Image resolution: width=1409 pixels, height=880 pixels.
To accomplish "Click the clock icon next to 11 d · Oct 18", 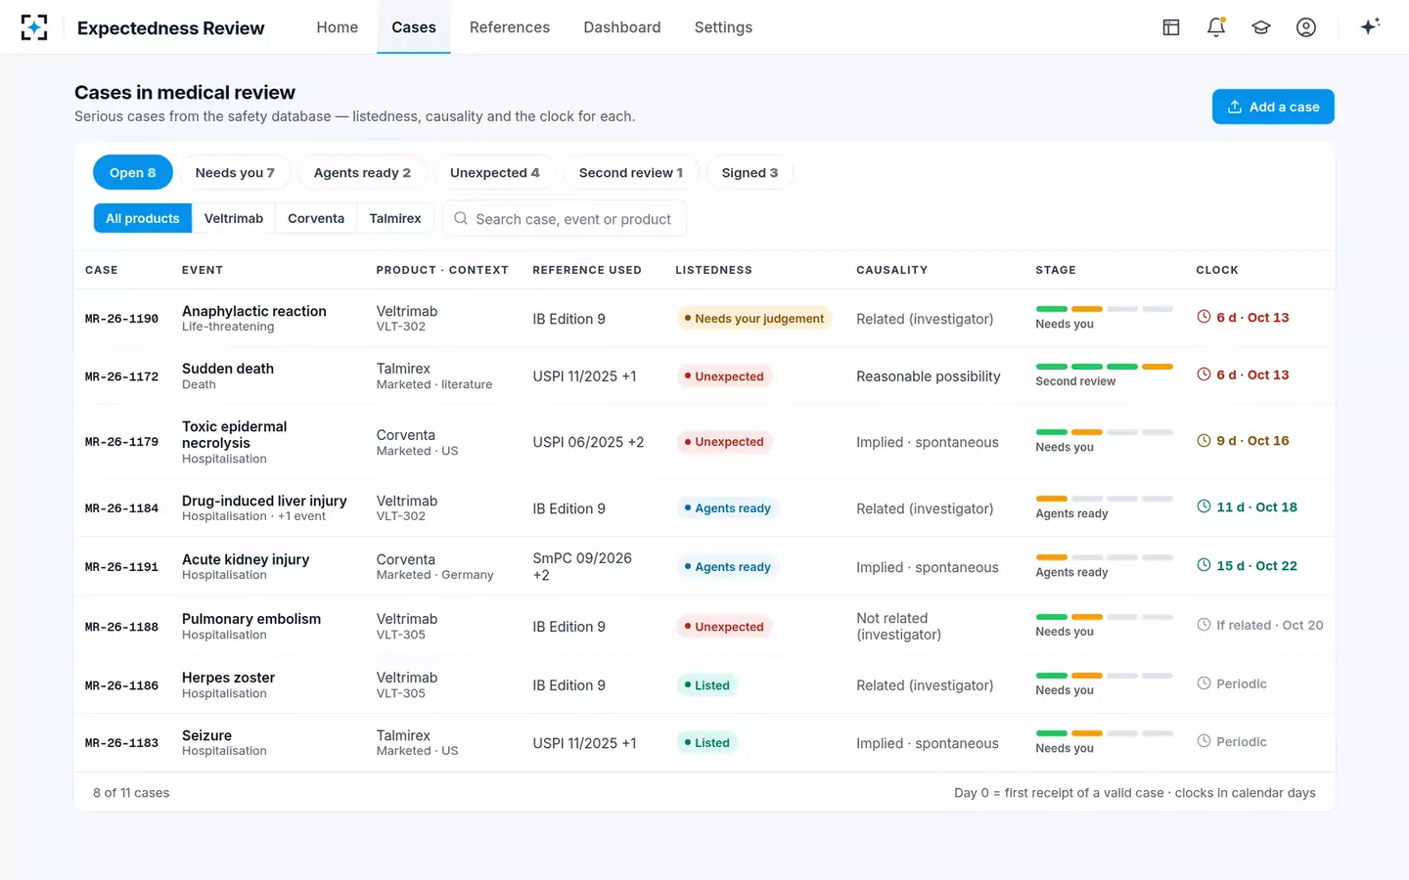I will coord(1204,506).
